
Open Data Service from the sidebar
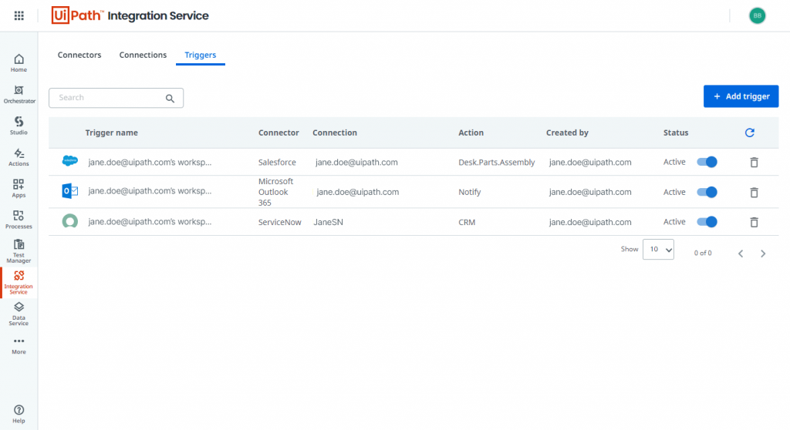point(19,314)
